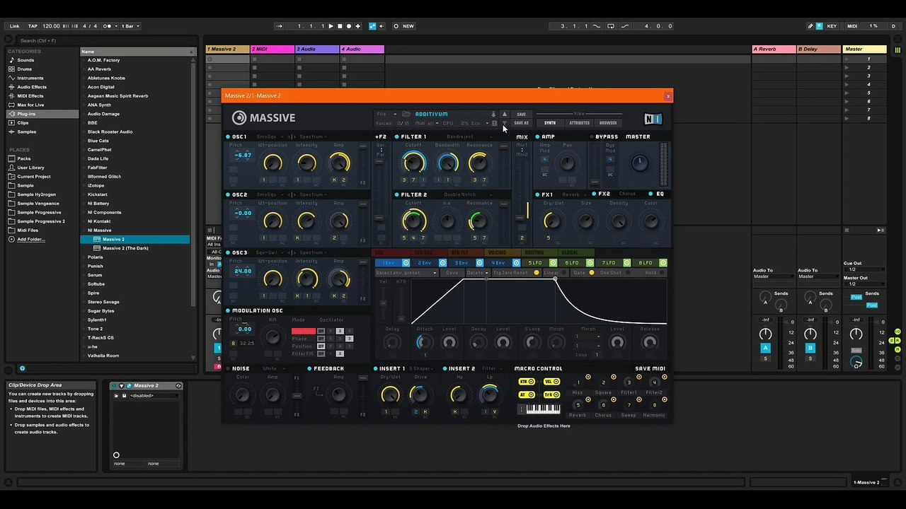Open Insert 1 S Shaper dropdown
The height and width of the screenshot is (509, 906).
[x=420, y=368]
